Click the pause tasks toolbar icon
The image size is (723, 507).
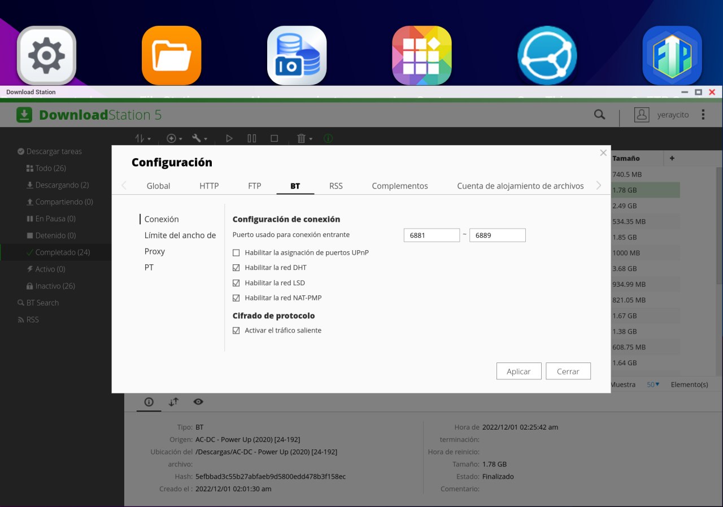[x=252, y=138]
